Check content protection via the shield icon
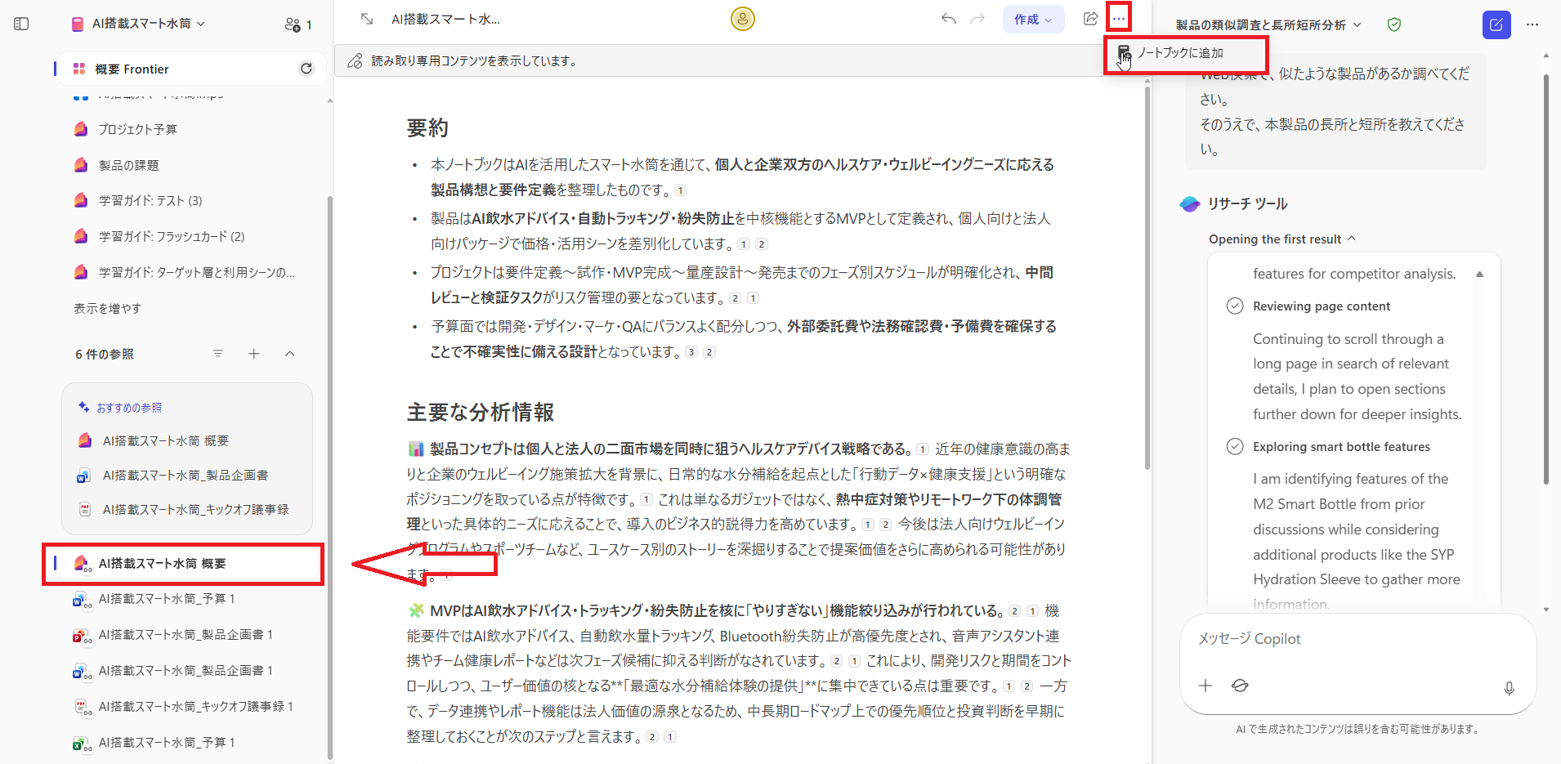1561x764 pixels. pyautogui.click(x=1393, y=25)
